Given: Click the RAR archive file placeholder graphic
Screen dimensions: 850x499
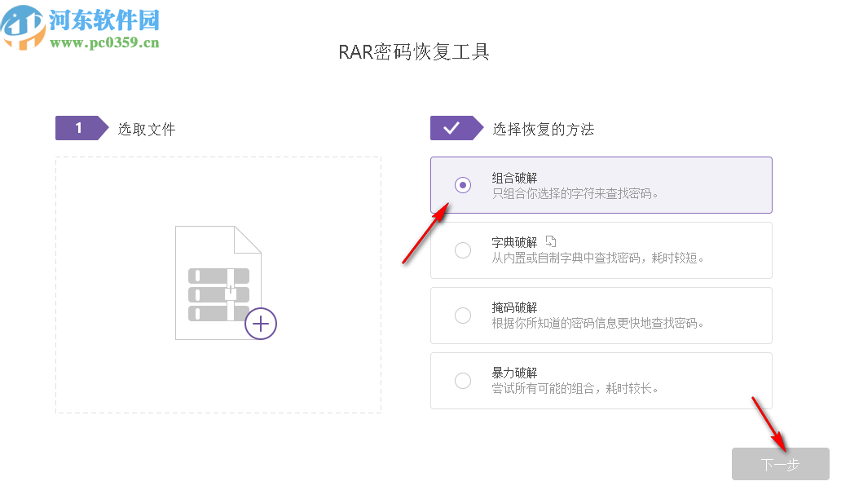Looking at the screenshot, I should (x=218, y=281).
